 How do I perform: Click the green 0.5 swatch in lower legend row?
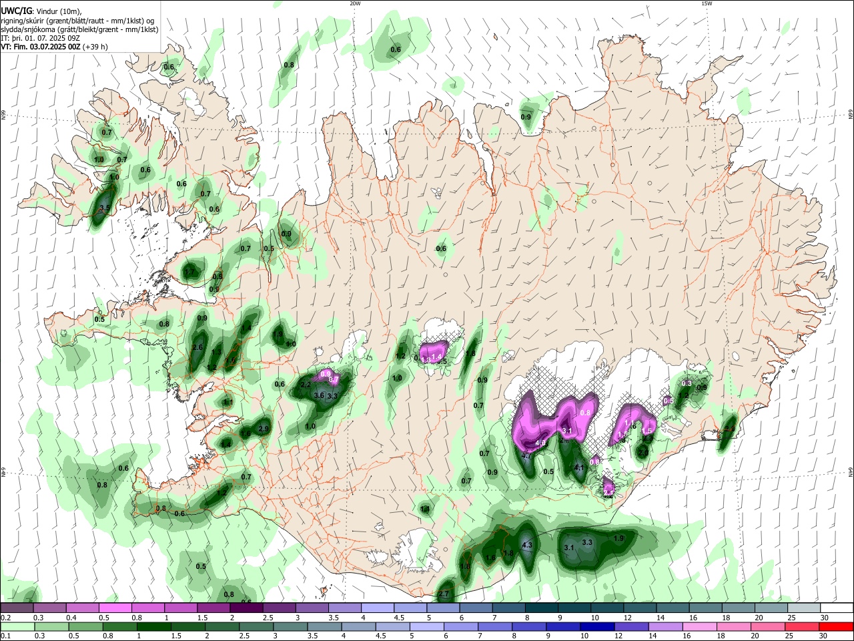85,626
